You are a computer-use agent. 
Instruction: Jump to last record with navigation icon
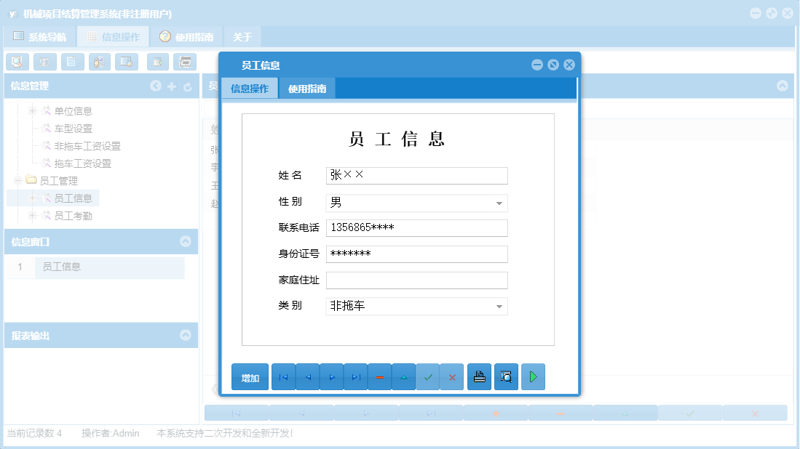[356, 376]
